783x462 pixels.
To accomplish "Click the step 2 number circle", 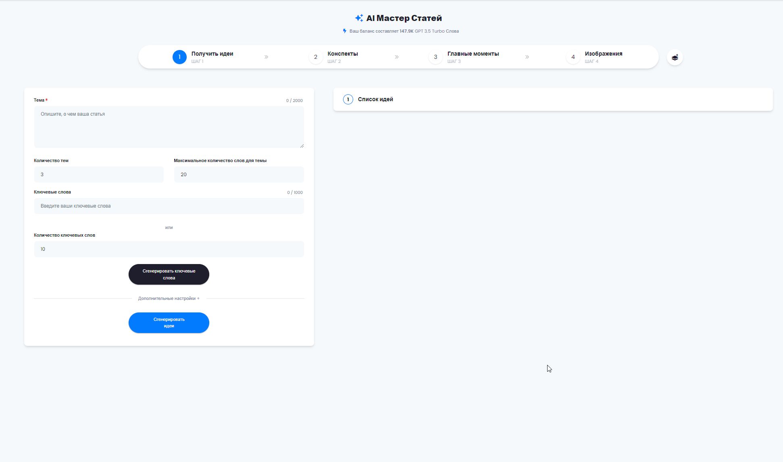I will pyautogui.click(x=316, y=57).
